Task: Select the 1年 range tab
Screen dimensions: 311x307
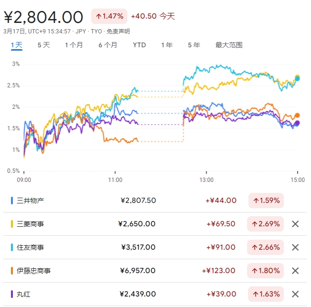Action: point(166,45)
